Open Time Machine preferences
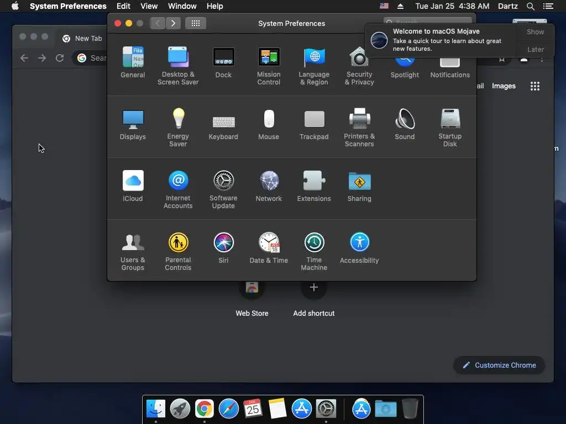 (314, 251)
